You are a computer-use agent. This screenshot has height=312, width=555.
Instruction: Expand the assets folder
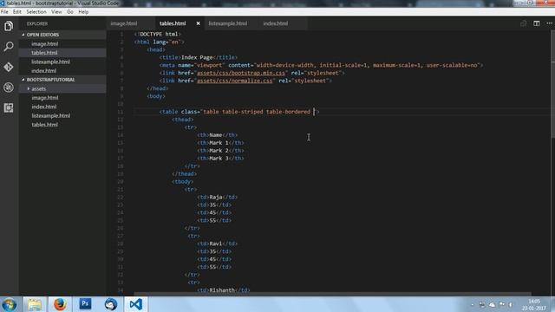(x=62, y=88)
